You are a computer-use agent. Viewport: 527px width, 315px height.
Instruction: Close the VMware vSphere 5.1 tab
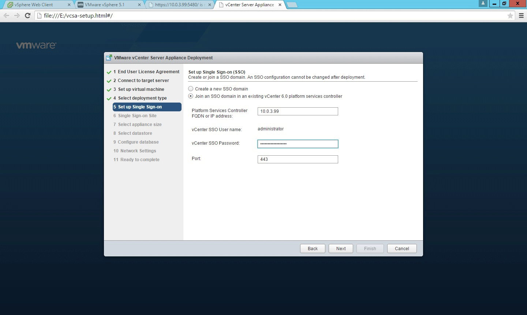[139, 5]
